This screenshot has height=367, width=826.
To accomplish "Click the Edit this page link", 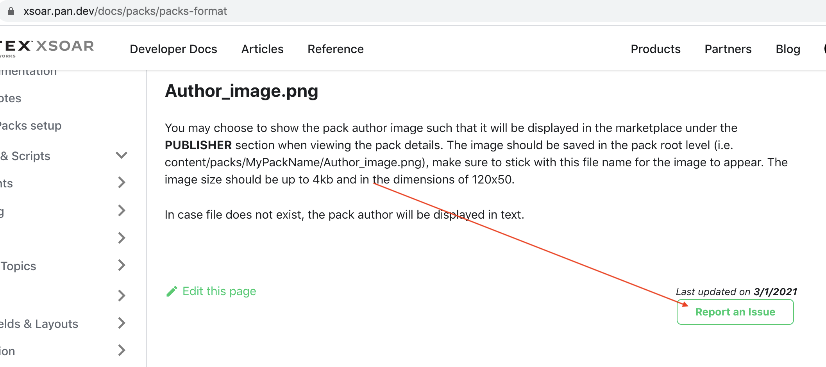I will pyautogui.click(x=219, y=291).
